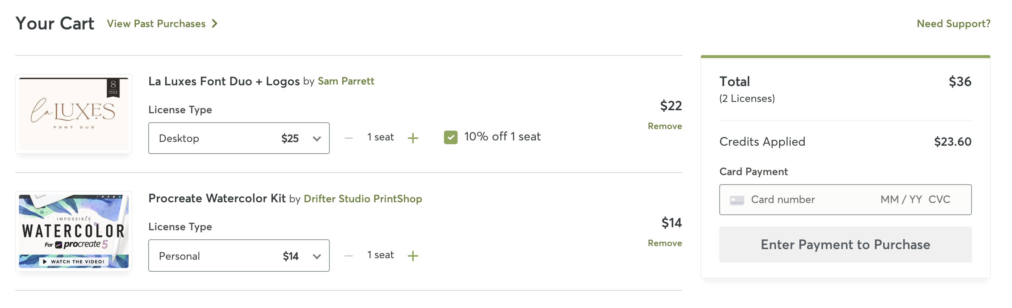The height and width of the screenshot is (308, 1012).
Task: Open the Personal license type dropdown
Action: point(239,256)
